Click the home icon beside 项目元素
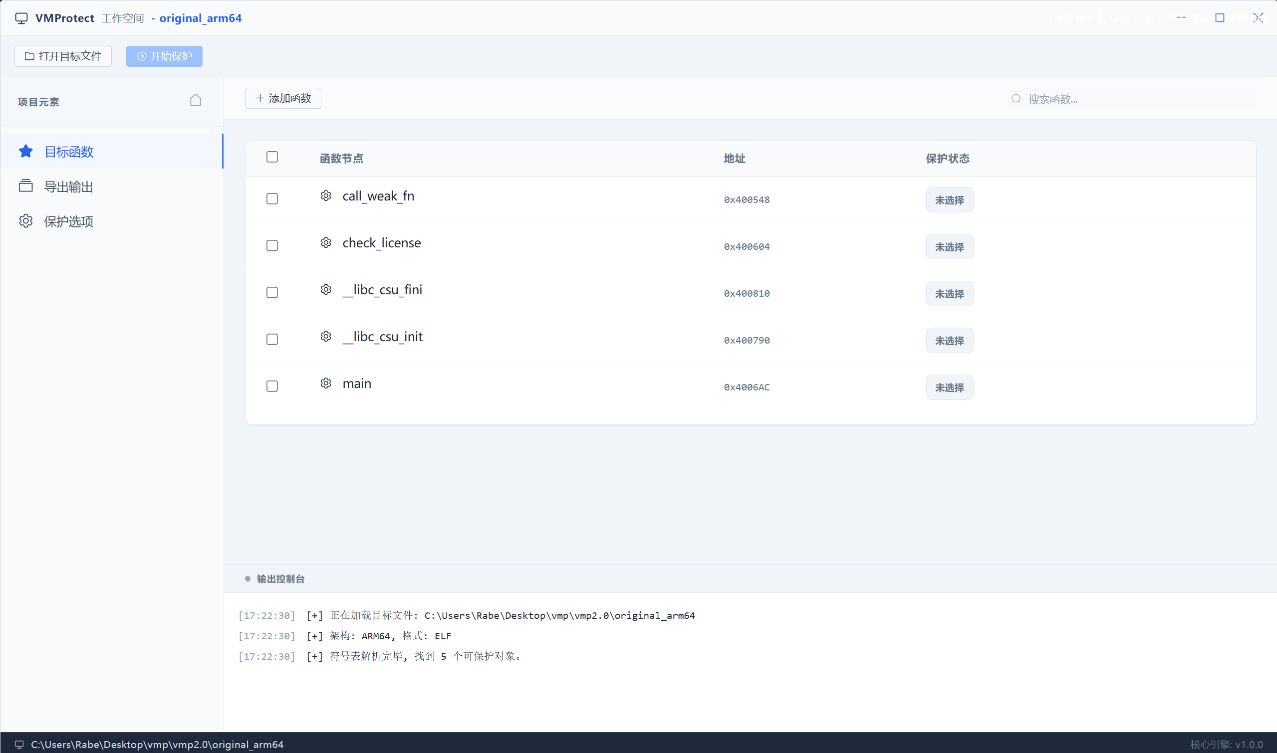This screenshot has width=1277, height=753. click(196, 100)
